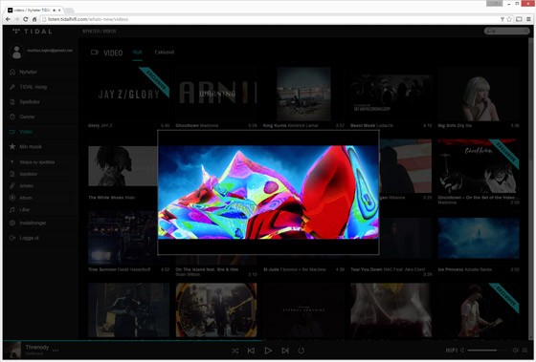Click the playing video overlay
Viewport: 536px width, 362px height.
268,192
